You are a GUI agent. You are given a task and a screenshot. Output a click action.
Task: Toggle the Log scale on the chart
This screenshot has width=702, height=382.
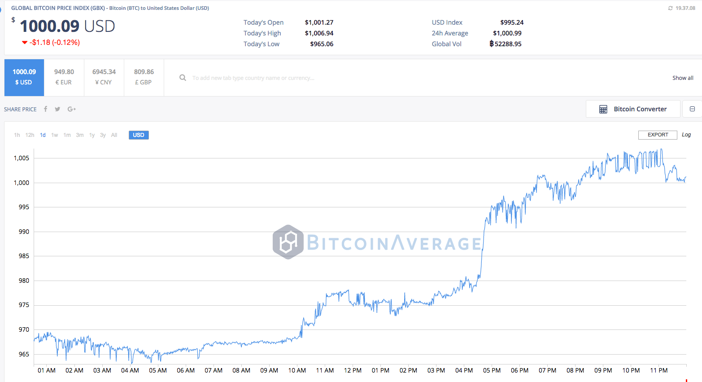point(686,135)
